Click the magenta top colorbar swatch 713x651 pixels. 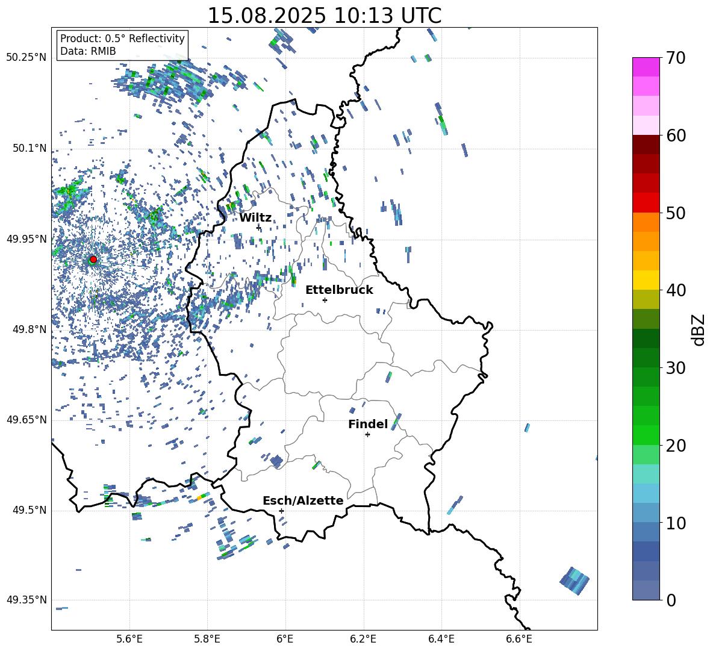646,67
